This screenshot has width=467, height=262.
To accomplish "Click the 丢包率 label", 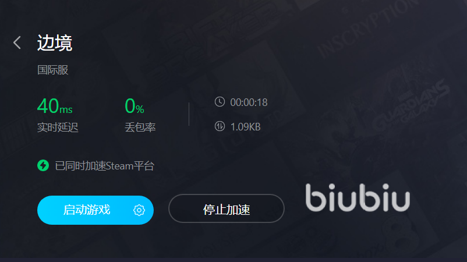I will (140, 128).
